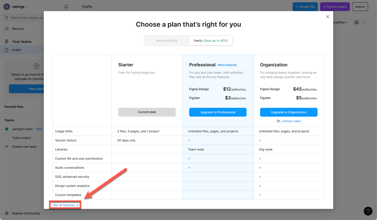
Task: Select Yearly billing option
Action: click(x=210, y=41)
